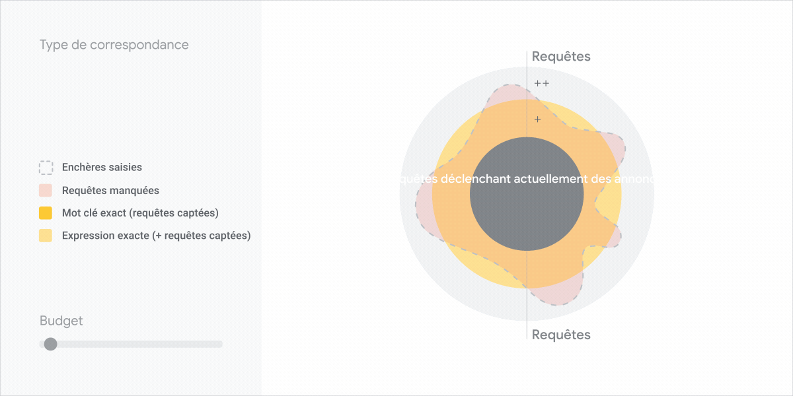Click the Requêtes label below the chart
The height and width of the screenshot is (396, 793).
pyautogui.click(x=561, y=335)
